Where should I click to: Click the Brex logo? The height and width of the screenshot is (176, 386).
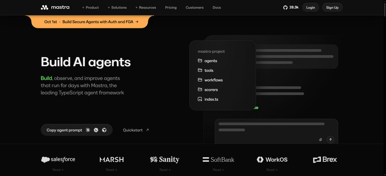point(325,159)
